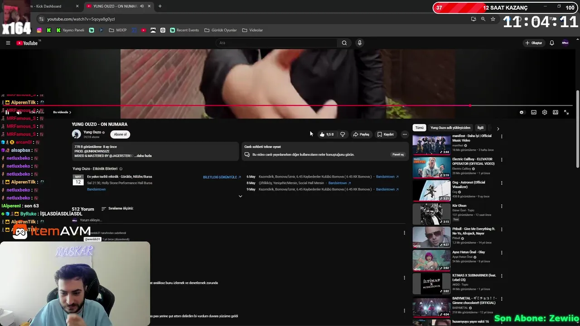Open the YouTube hamburger guide menu

click(8, 43)
